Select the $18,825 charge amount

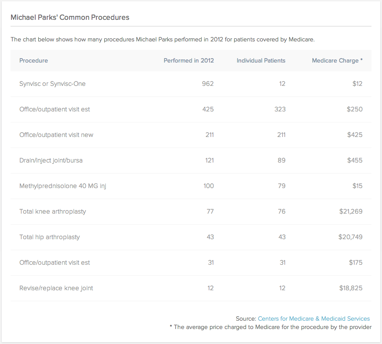(351, 288)
